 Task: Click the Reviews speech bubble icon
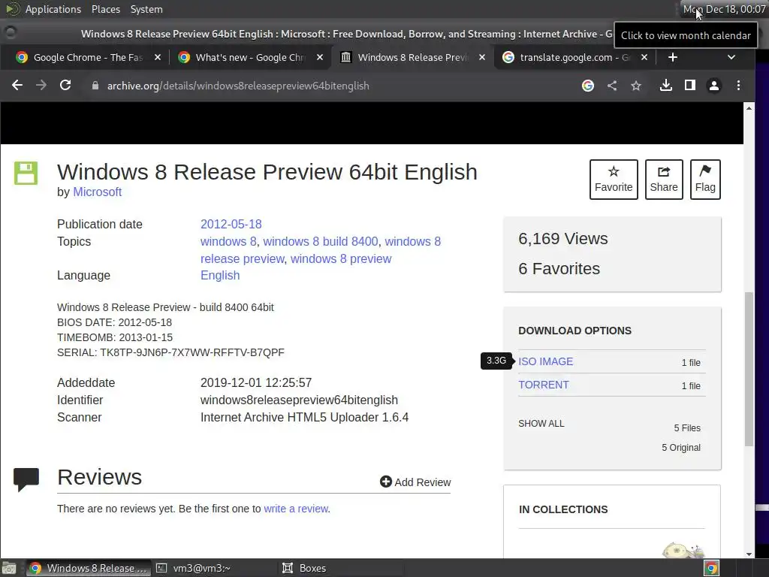(26, 480)
